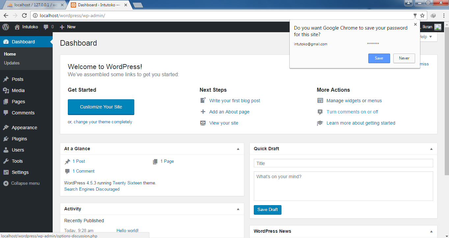Screen dimensions: 449x238
Task: Collapse the Quick Draft panel
Action: (x=431, y=149)
